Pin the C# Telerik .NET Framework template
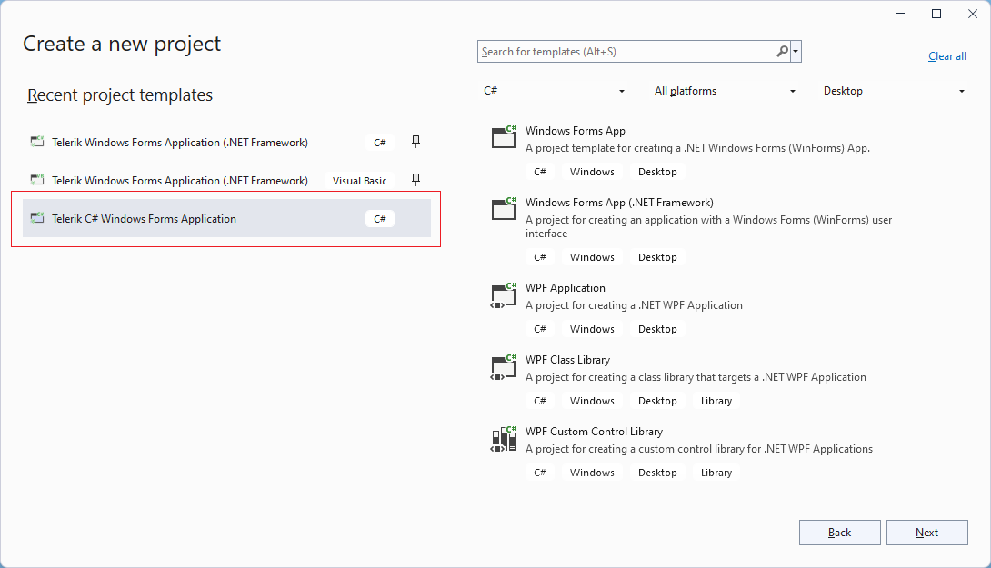The image size is (991, 568). coord(415,142)
